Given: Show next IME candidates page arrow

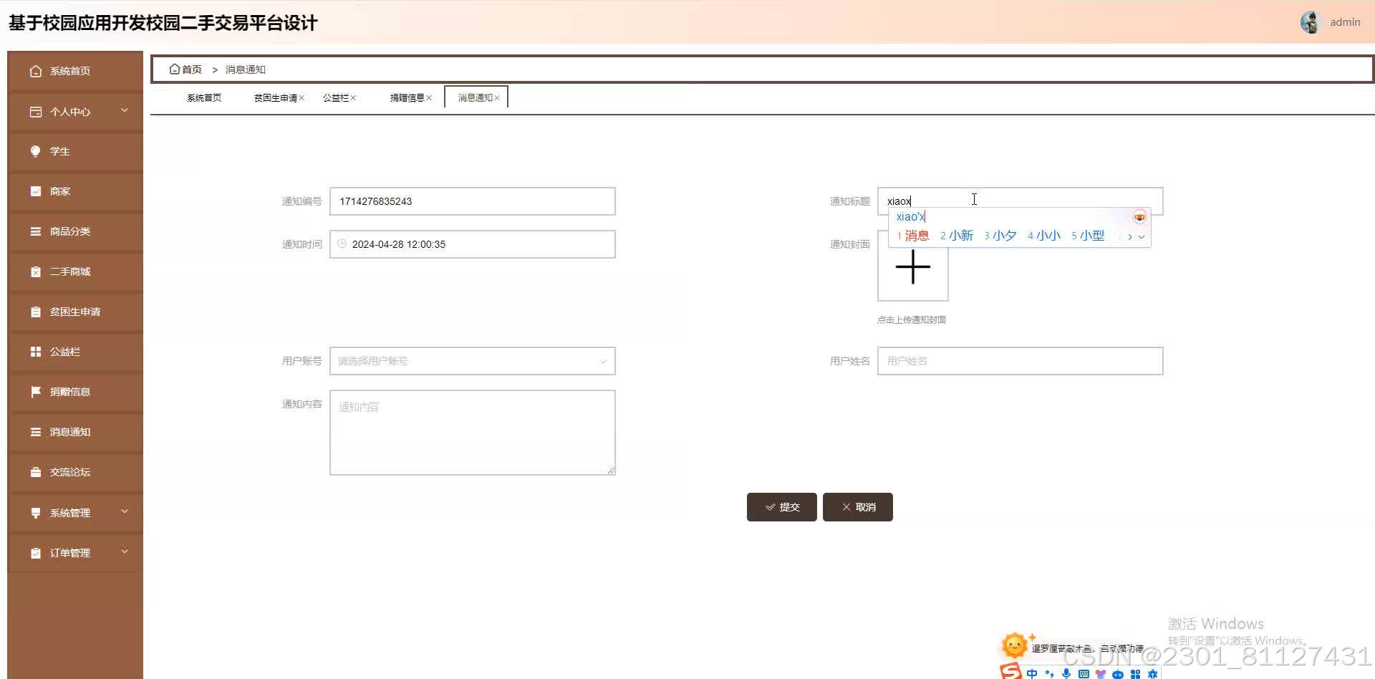Looking at the screenshot, I should pyautogui.click(x=1130, y=237).
